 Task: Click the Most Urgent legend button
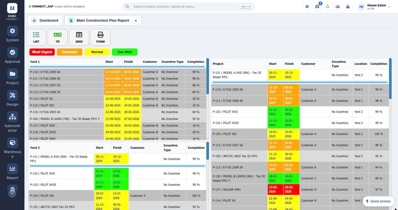[x=42, y=52]
